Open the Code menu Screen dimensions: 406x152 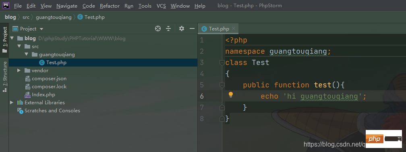(89, 6)
